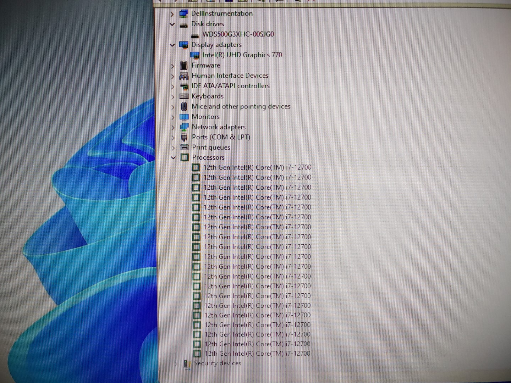Click the mouse icon beside Mice and other pointing devices
This screenshot has height=383, width=511.
184,106
